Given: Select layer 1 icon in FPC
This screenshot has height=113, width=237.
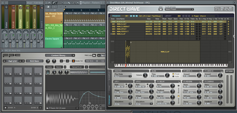Looking at the screenshot, I should tap(48, 72).
